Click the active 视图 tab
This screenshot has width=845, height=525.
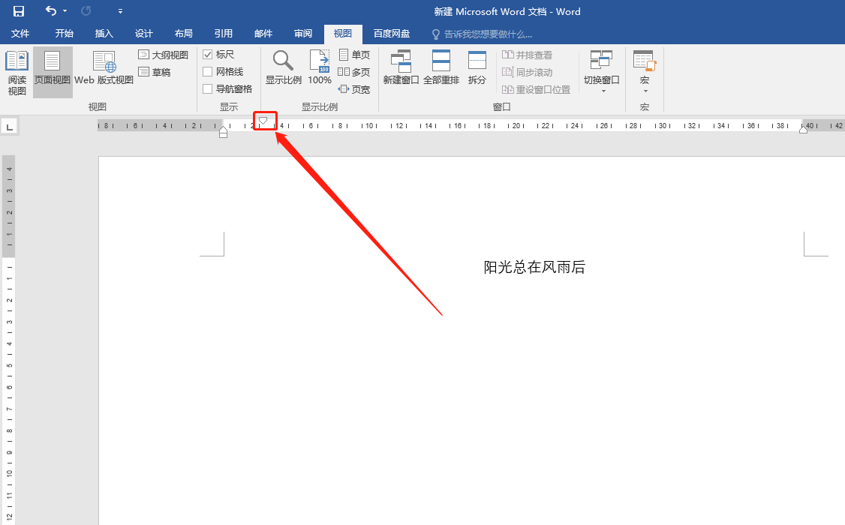pyautogui.click(x=343, y=34)
